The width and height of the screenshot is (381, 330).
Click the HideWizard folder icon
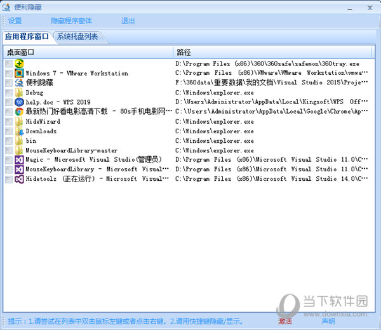[x=19, y=121]
